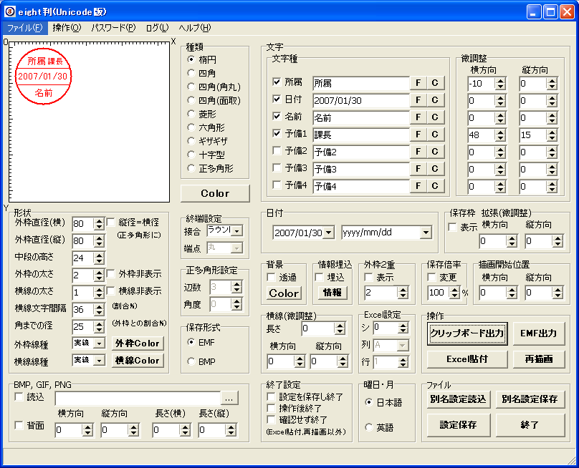This screenshot has height=468, width=579.
Task: Increase 外枠直径(横) with the up arrow
Action: coord(99,221)
